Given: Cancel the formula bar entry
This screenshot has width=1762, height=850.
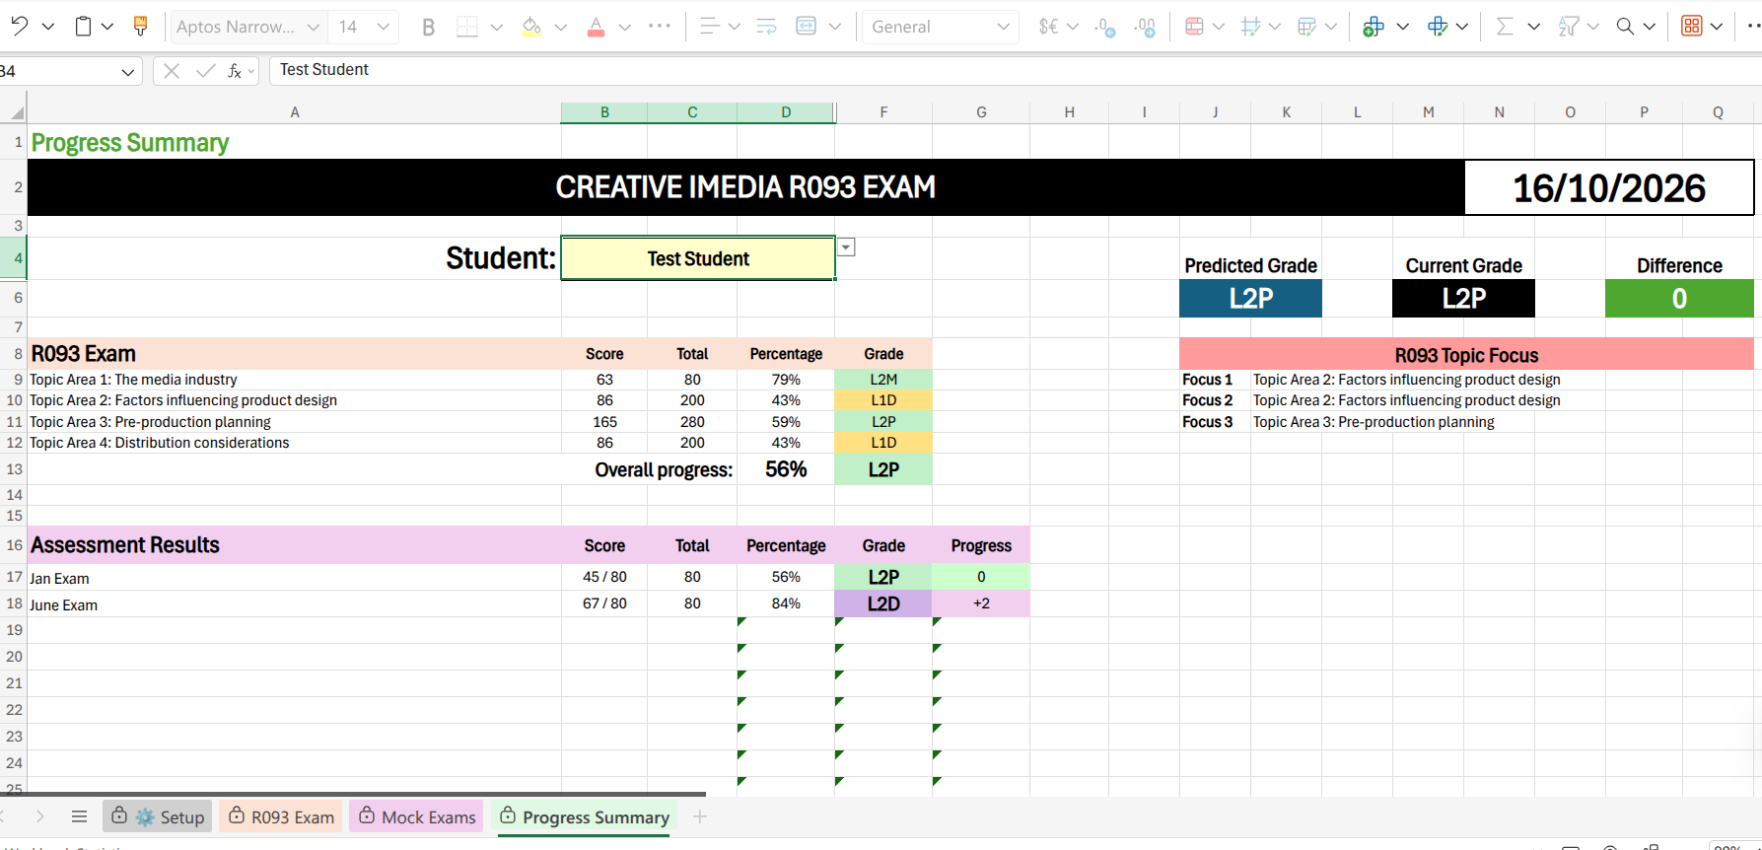Looking at the screenshot, I should [x=171, y=71].
